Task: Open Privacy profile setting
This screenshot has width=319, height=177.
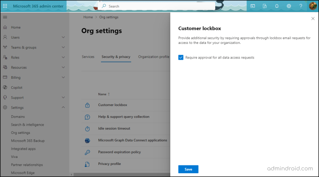Action: [110, 164]
